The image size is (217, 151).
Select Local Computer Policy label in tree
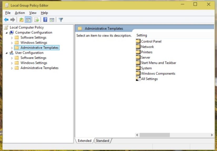pyautogui.click(x=27, y=28)
